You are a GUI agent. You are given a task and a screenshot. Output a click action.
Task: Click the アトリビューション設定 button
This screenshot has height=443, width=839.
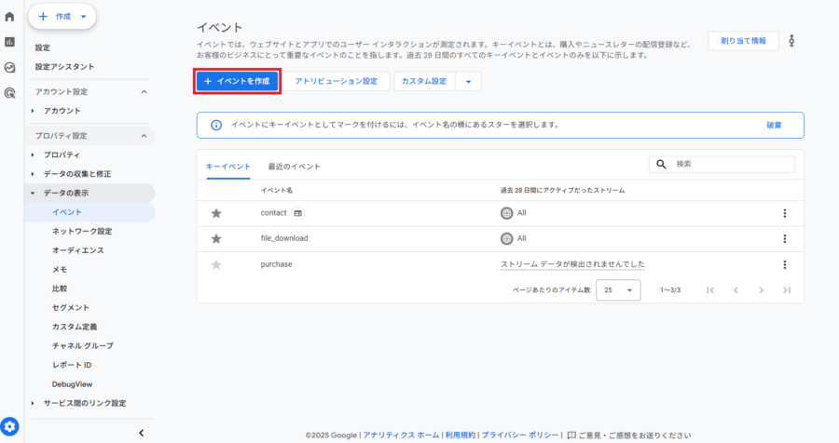tap(336, 82)
